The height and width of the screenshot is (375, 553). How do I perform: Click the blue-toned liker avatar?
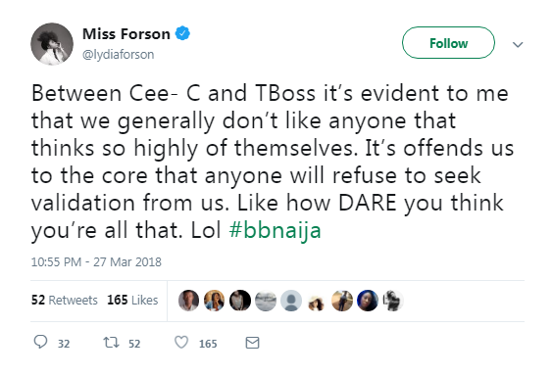pyautogui.click(x=368, y=301)
